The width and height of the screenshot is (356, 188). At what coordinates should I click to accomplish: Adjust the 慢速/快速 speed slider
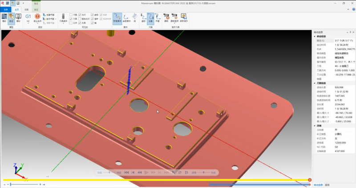click(x=203, y=172)
